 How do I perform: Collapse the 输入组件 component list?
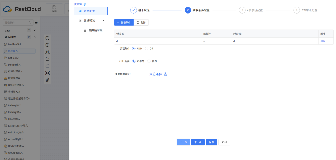[x=34, y=37]
